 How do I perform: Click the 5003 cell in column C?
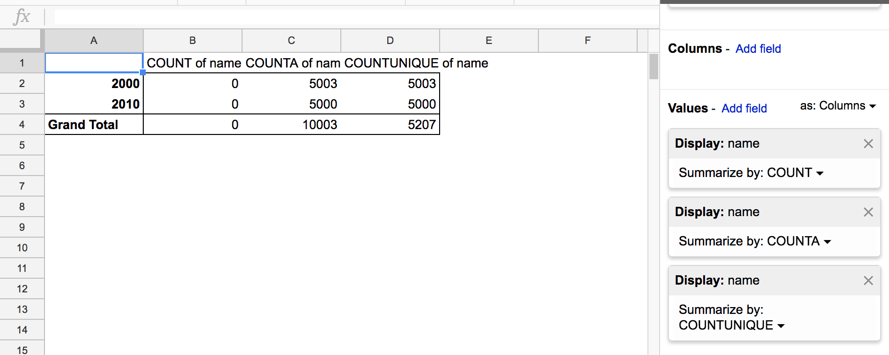[291, 84]
